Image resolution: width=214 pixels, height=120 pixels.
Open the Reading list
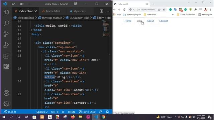click(x=205, y=15)
